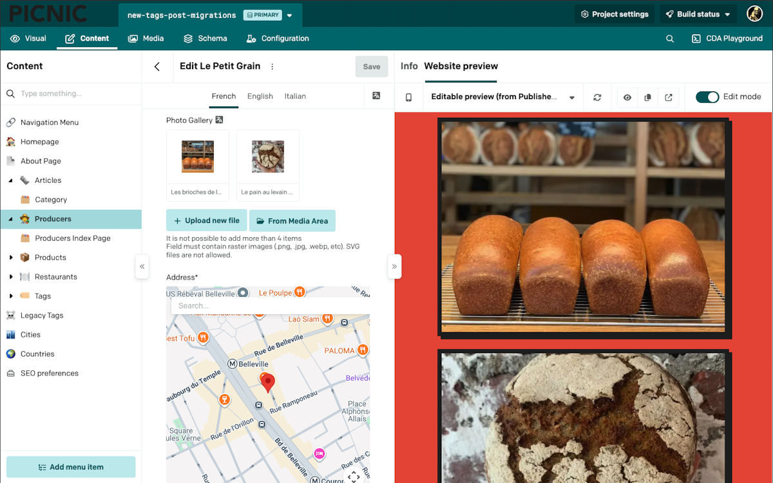This screenshot has height=483, width=773.
Task: Click Add menu item button
Action: [71, 467]
